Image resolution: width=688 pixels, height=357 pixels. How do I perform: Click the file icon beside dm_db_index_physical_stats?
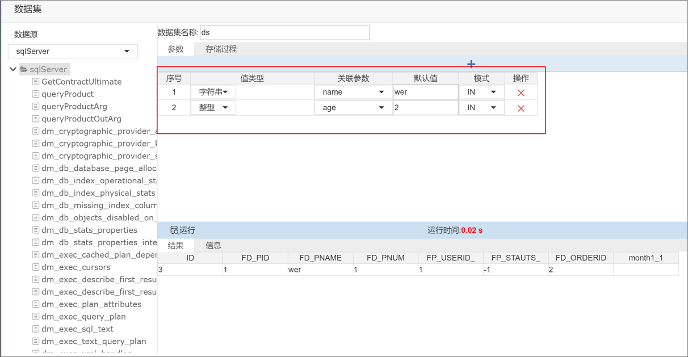tap(36, 193)
